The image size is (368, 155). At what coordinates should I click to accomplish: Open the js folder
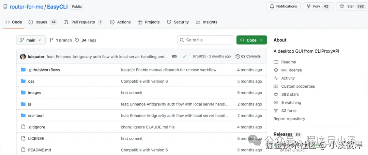tap(30, 104)
